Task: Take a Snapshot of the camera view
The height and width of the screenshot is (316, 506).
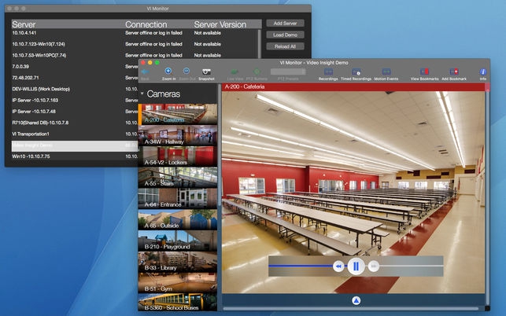Action: coord(206,73)
